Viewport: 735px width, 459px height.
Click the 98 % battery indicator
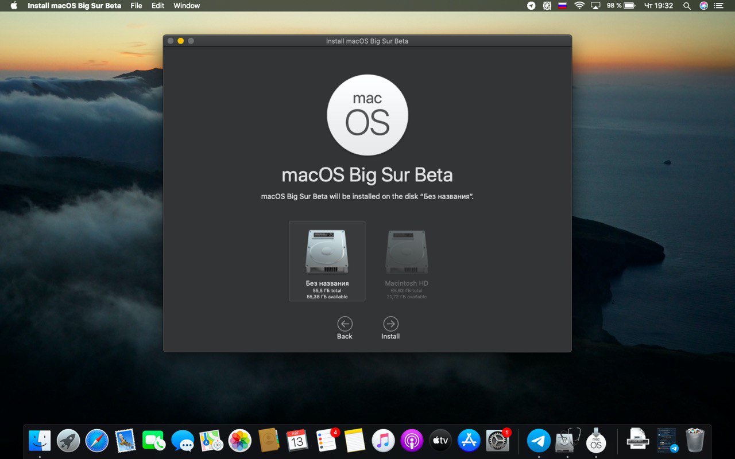coord(621,6)
